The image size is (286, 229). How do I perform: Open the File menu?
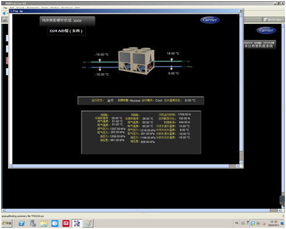tap(5, 8)
